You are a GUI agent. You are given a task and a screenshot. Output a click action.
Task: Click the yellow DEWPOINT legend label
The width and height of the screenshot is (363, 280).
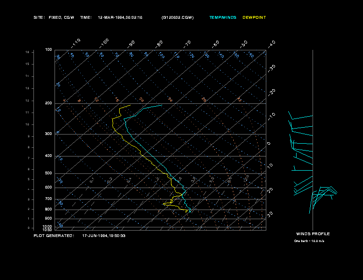pyautogui.click(x=254, y=17)
